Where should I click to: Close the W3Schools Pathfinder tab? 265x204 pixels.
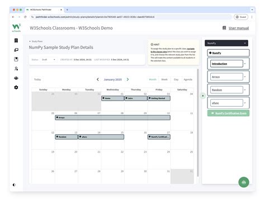(61, 10)
